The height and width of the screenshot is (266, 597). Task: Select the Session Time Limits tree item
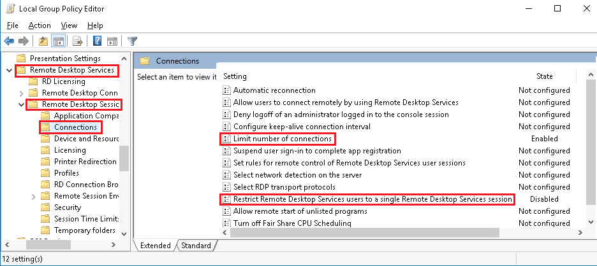coord(86,219)
